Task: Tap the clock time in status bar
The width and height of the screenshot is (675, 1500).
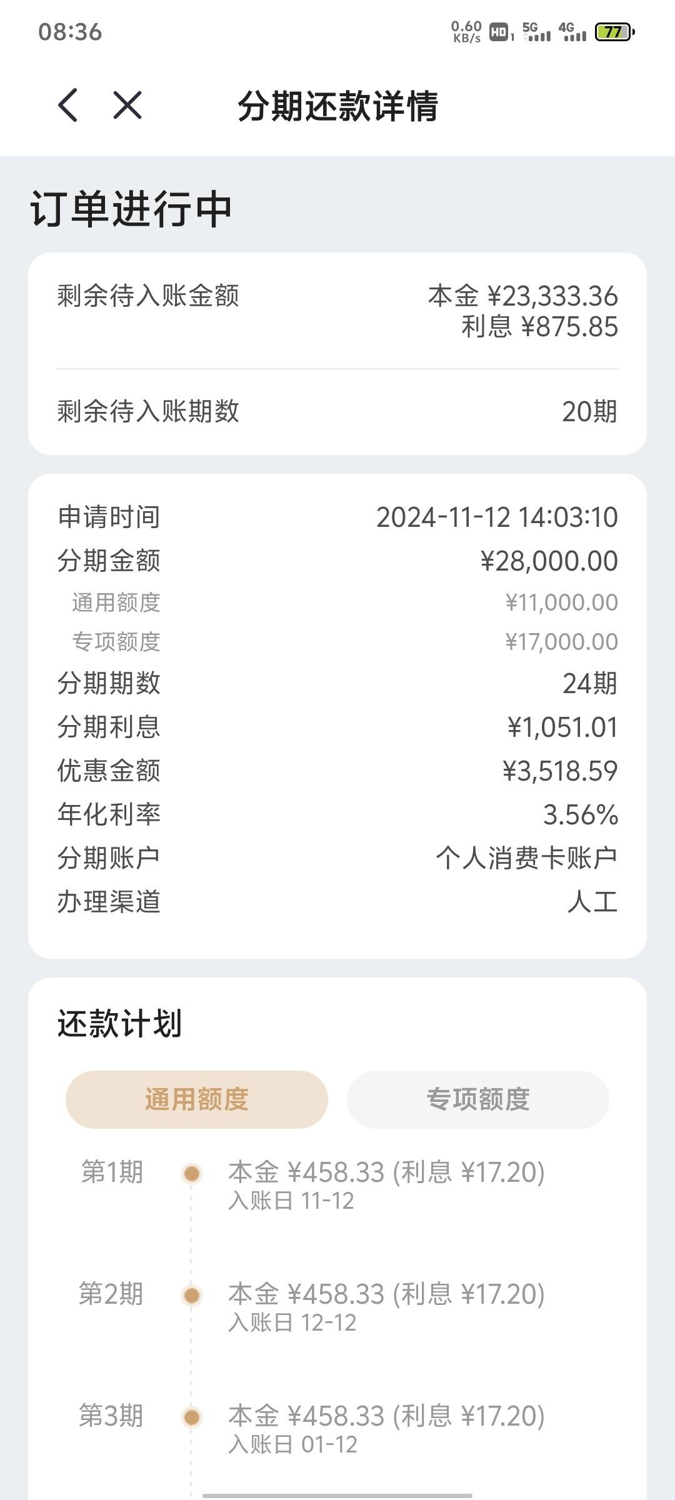Action: tap(70, 32)
